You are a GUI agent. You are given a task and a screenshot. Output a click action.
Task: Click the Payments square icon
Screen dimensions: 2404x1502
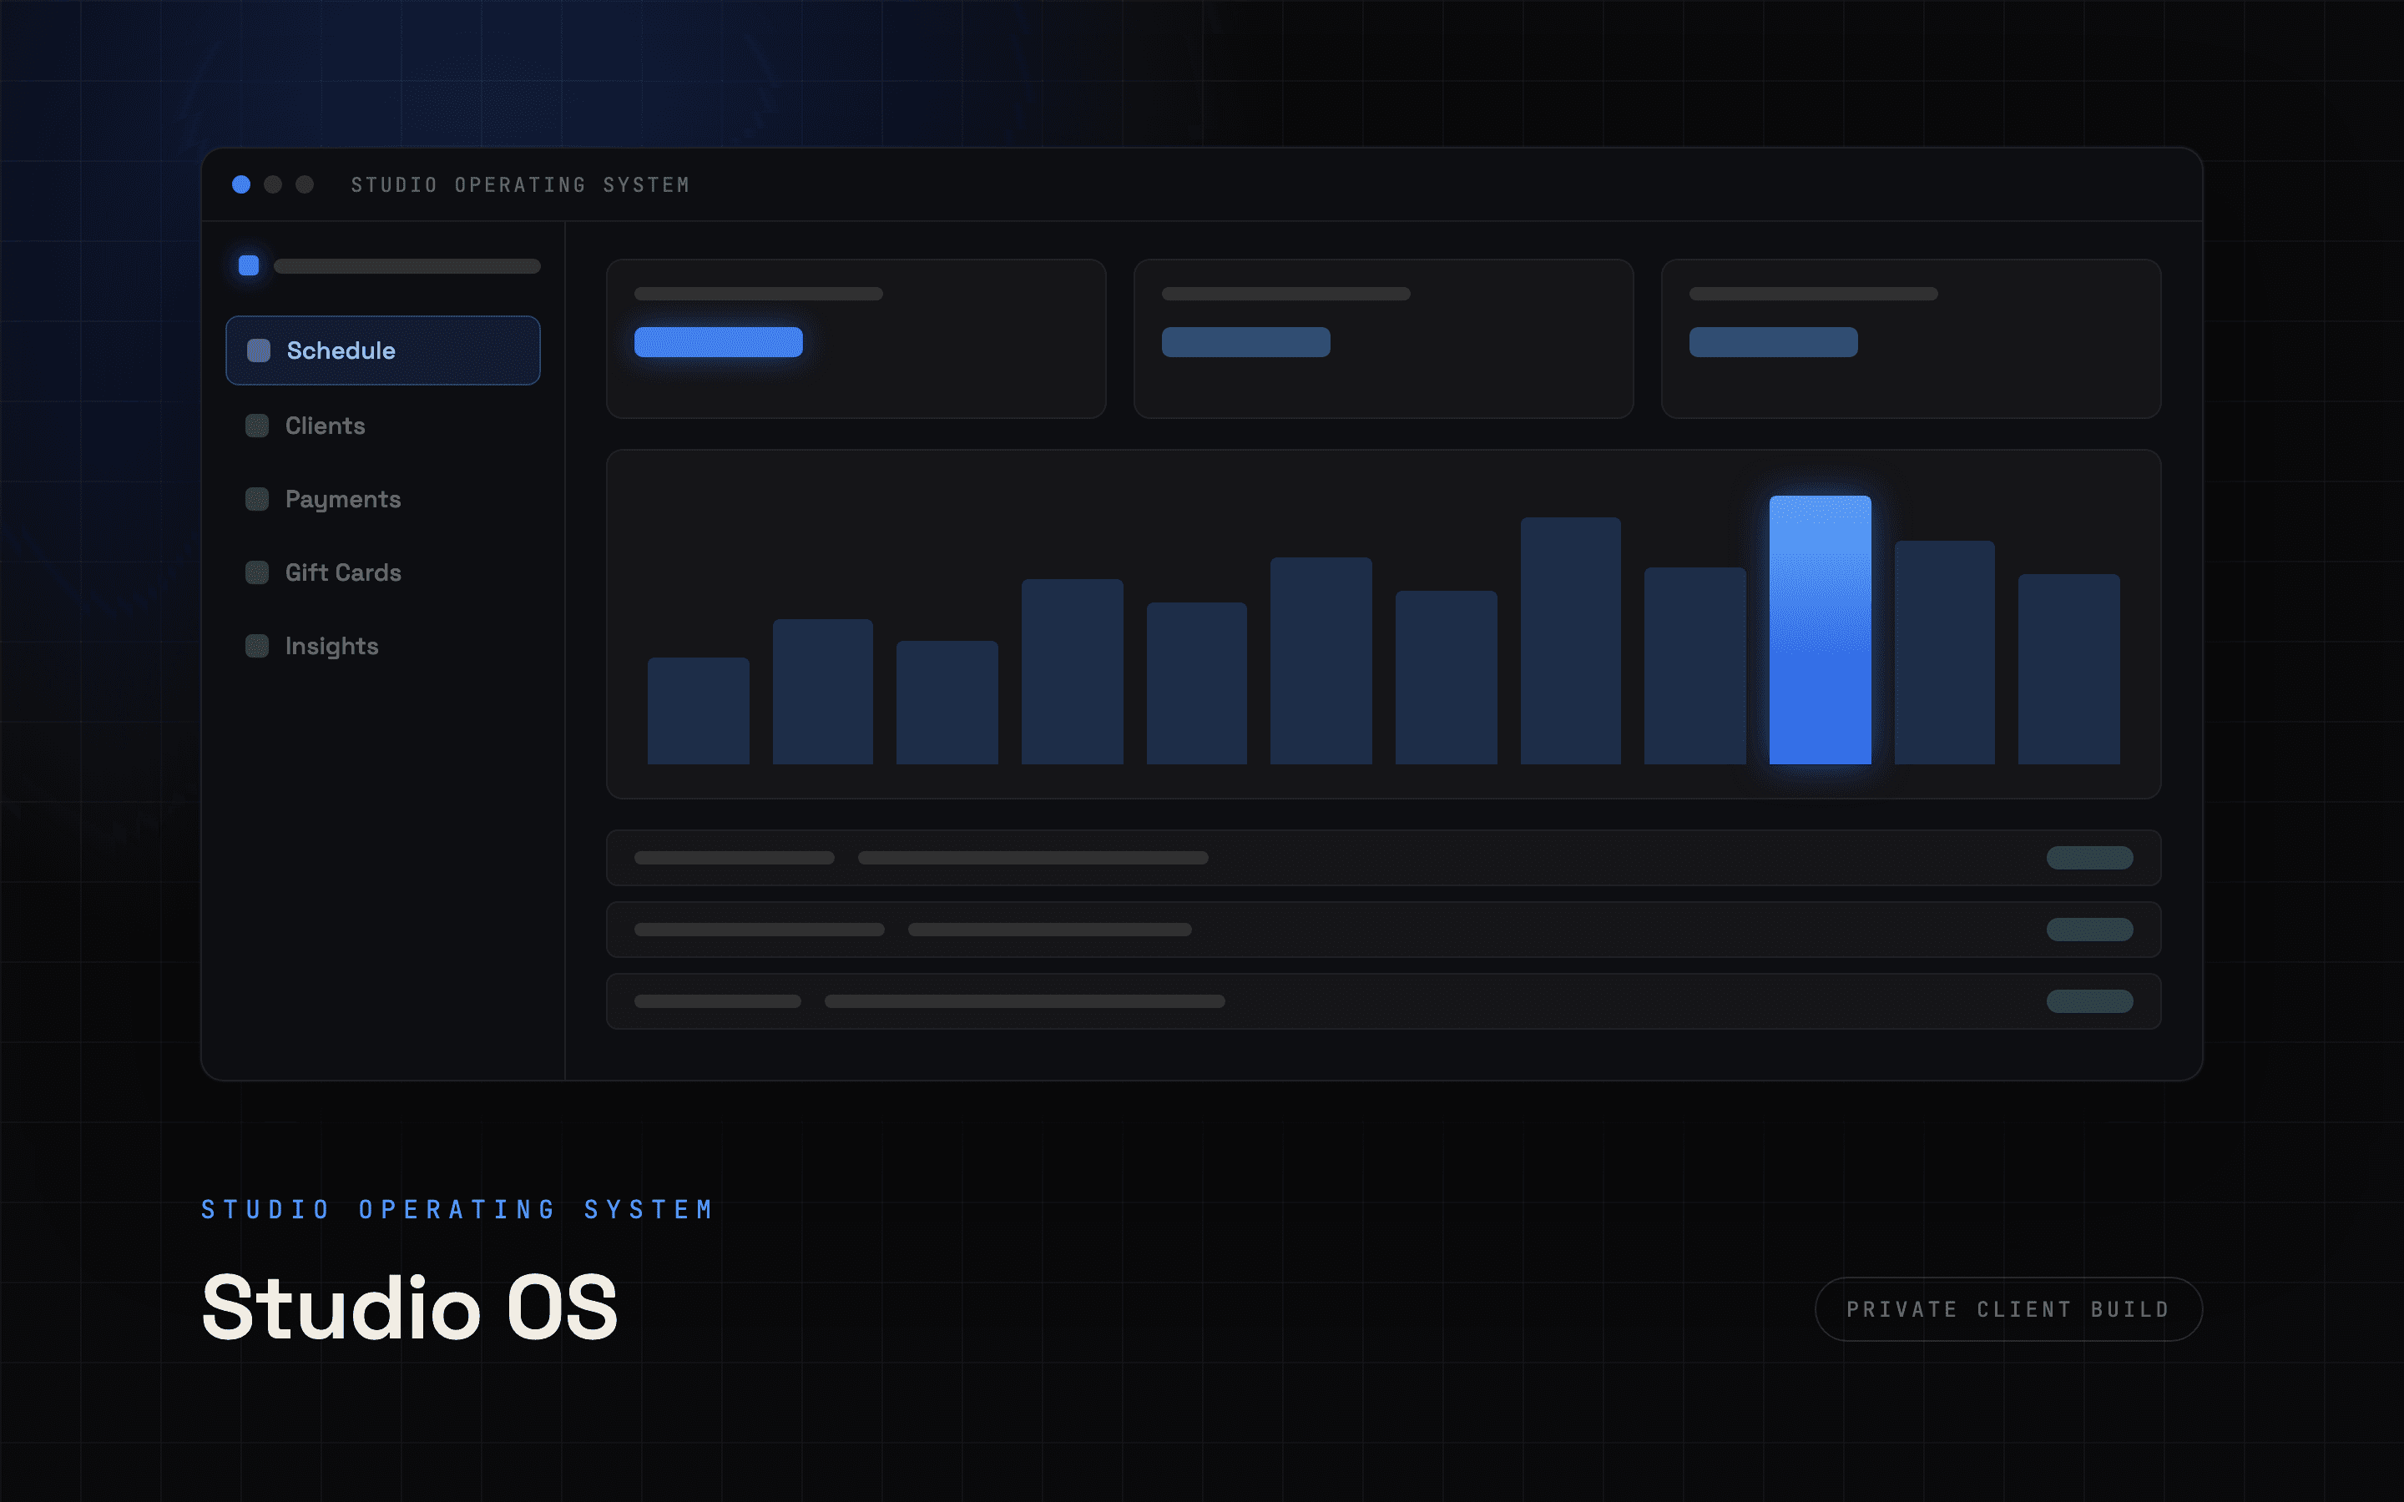pyautogui.click(x=257, y=499)
